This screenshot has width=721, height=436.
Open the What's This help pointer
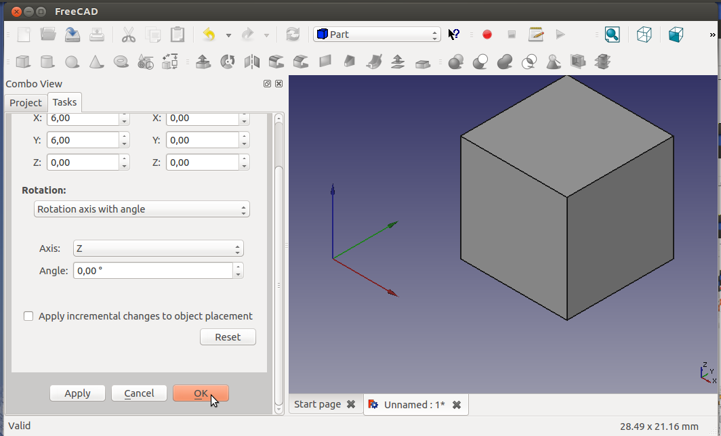point(454,35)
